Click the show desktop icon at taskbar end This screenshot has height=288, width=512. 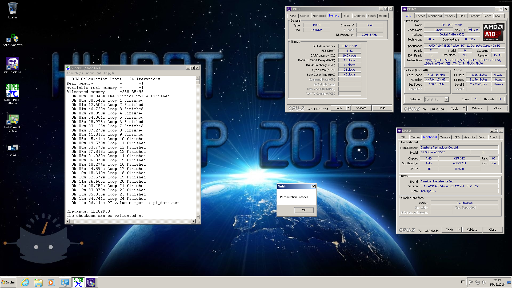(x=509, y=282)
